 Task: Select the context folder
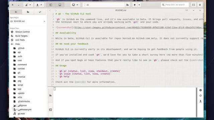21,69
